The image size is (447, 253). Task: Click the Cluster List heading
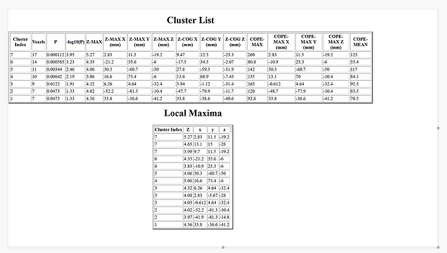tap(190, 21)
